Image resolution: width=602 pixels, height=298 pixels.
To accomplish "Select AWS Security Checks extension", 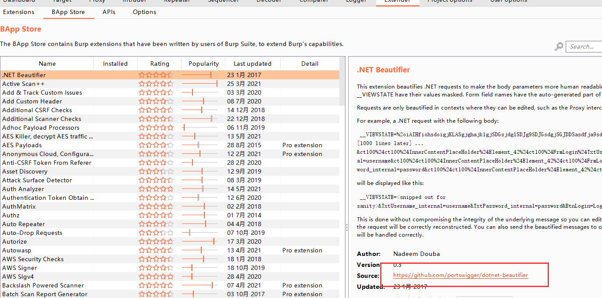I will [170, 259].
